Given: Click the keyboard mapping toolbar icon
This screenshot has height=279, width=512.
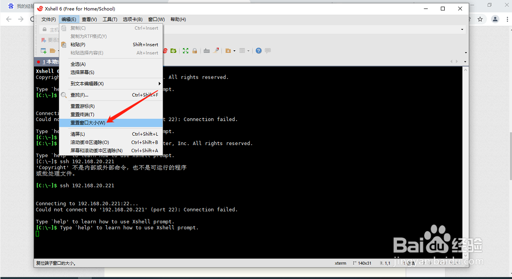Looking at the screenshot, I should pyautogui.click(x=207, y=51).
